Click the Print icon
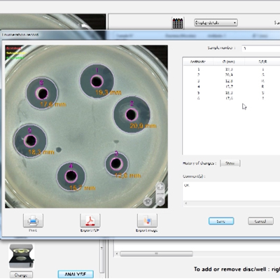This screenshot has height=280, width=280. (x=33, y=220)
